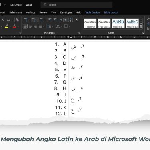Move to next row of styles
Viewport: 150px width, 150px height.
[141, 24]
